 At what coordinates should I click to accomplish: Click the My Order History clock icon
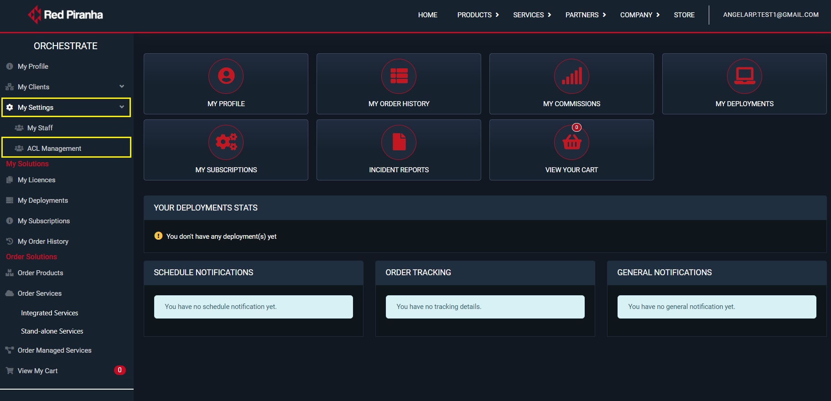tap(10, 242)
